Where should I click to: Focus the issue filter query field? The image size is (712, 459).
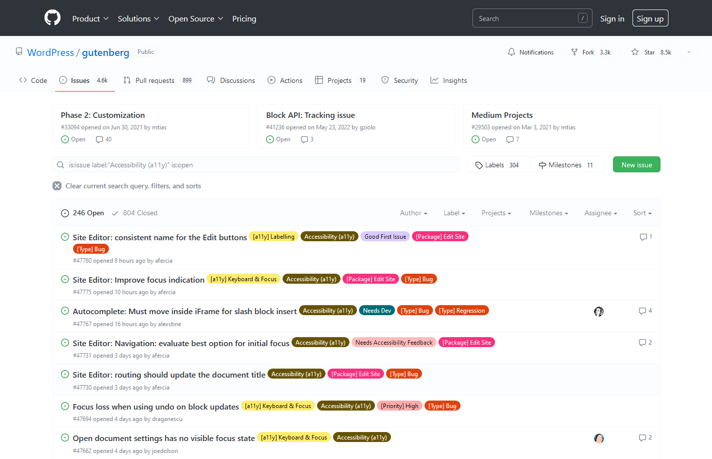255,165
